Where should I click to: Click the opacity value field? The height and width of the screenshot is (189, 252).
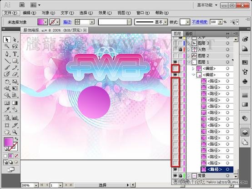(214, 22)
